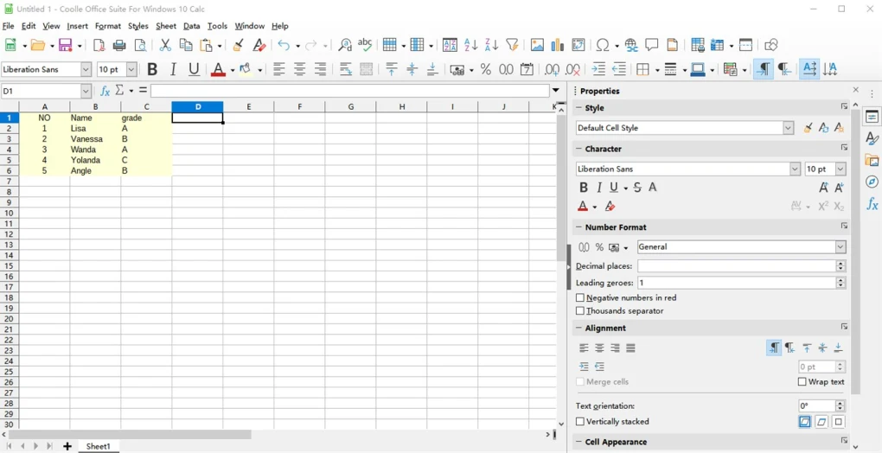Open the Function Wizard icon
882x453 pixels.
tap(105, 91)
